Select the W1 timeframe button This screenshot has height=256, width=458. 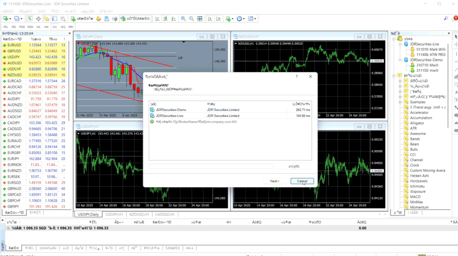coord(63,27)
